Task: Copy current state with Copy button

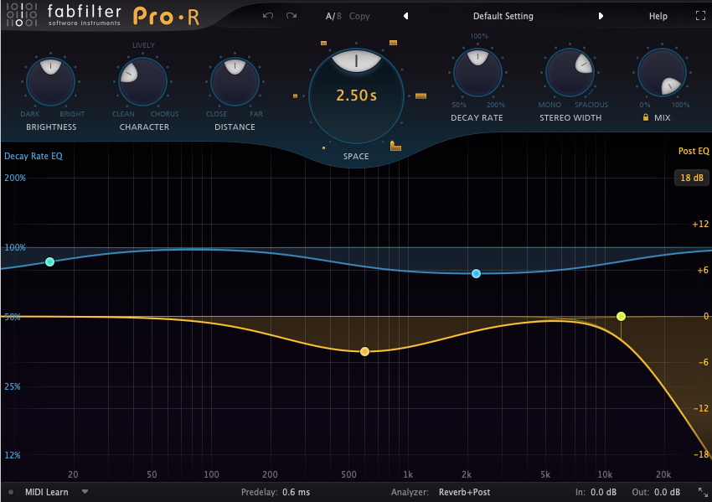Action: pyautogui.click(x=359, y=16)
